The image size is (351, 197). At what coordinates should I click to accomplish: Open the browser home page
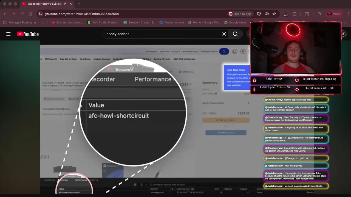click(x=30, y=14)
